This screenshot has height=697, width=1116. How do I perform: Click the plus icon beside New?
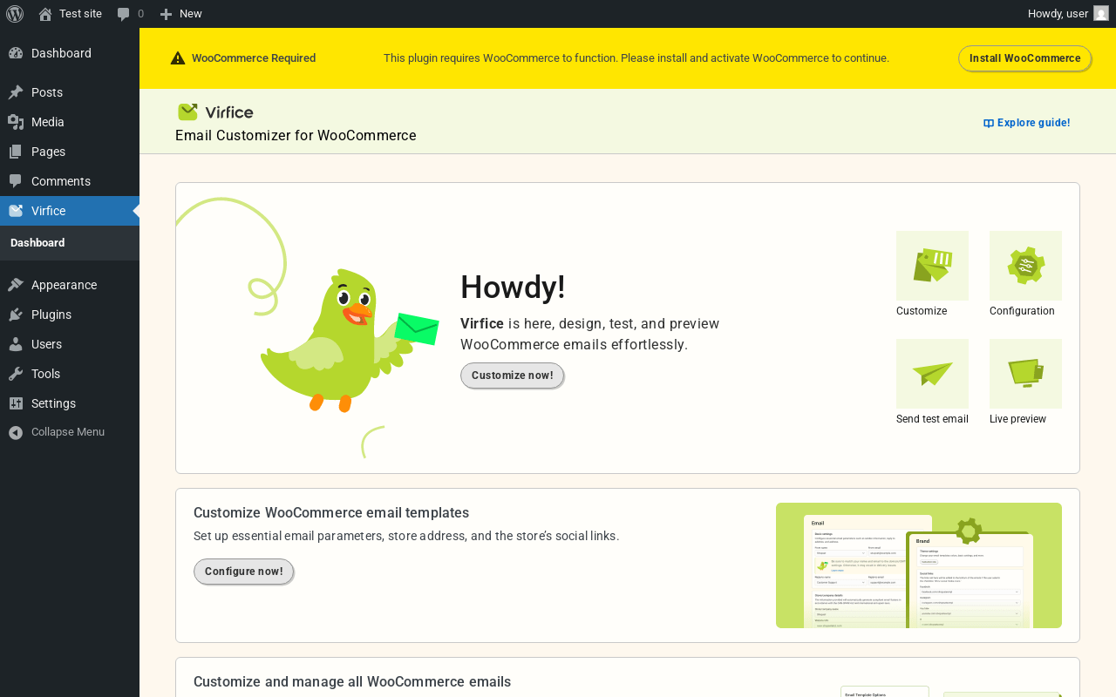[166, 14]
